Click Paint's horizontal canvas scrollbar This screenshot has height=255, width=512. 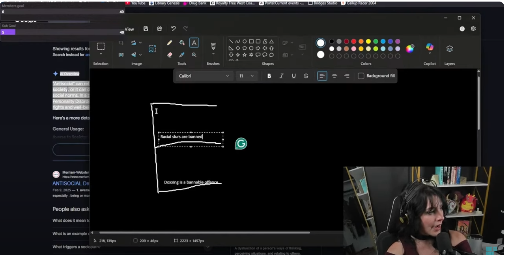point(204,232)
